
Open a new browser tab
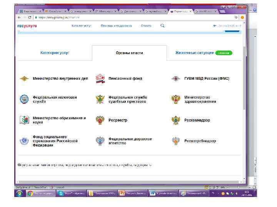pos(222,11)
